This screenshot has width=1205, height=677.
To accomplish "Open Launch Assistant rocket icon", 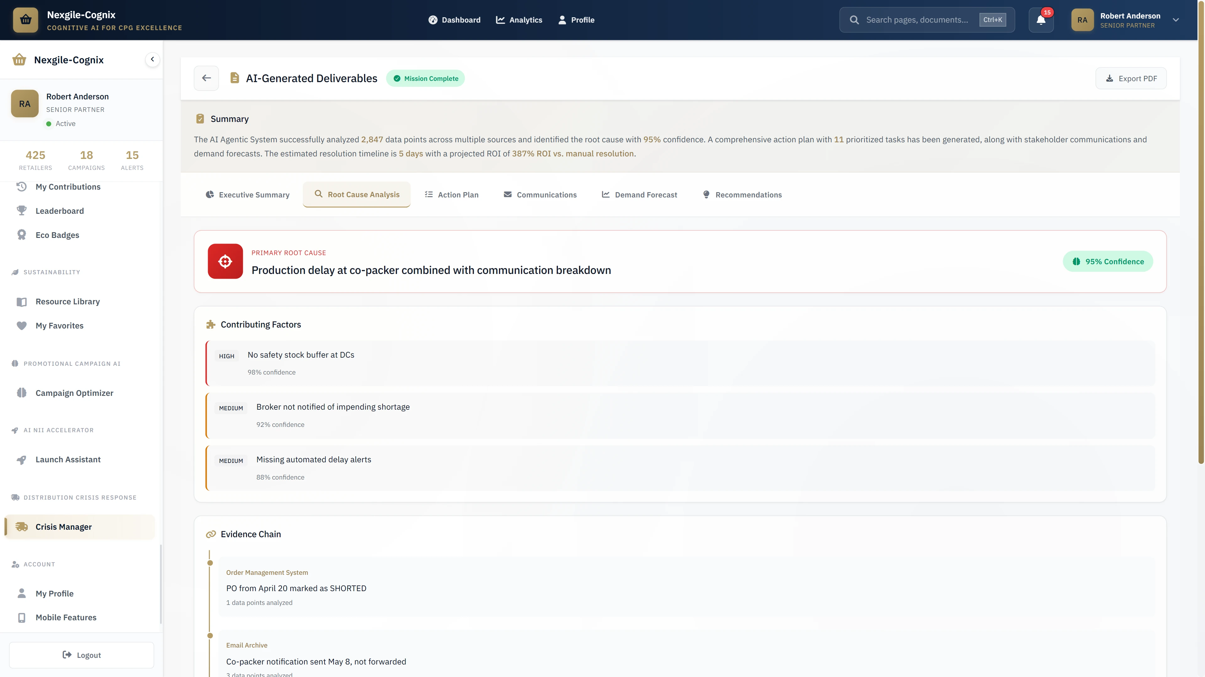I will click(22, 459).
